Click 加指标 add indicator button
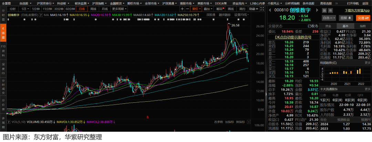 tap(229, 122)
